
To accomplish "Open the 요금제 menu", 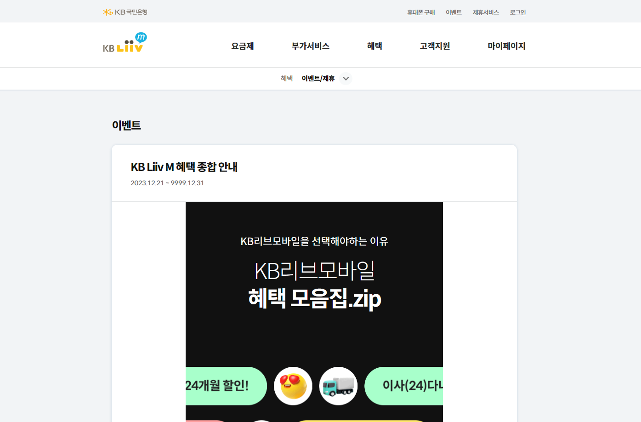I will [x=242, y=46].
